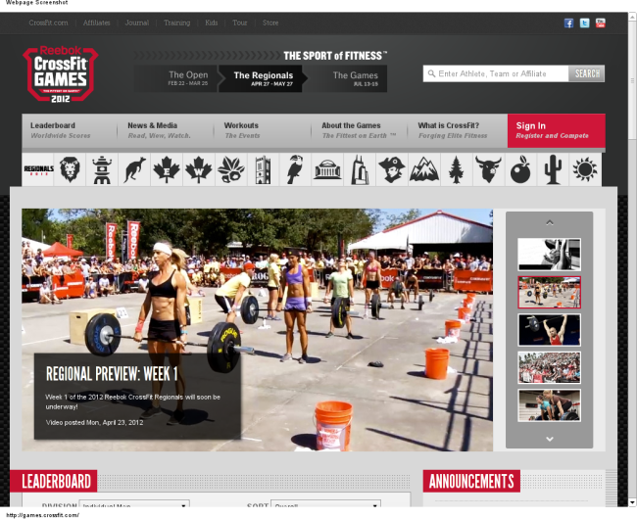Select the kangaroo region icon
The image size is (637, 519).
click(134, 169)
